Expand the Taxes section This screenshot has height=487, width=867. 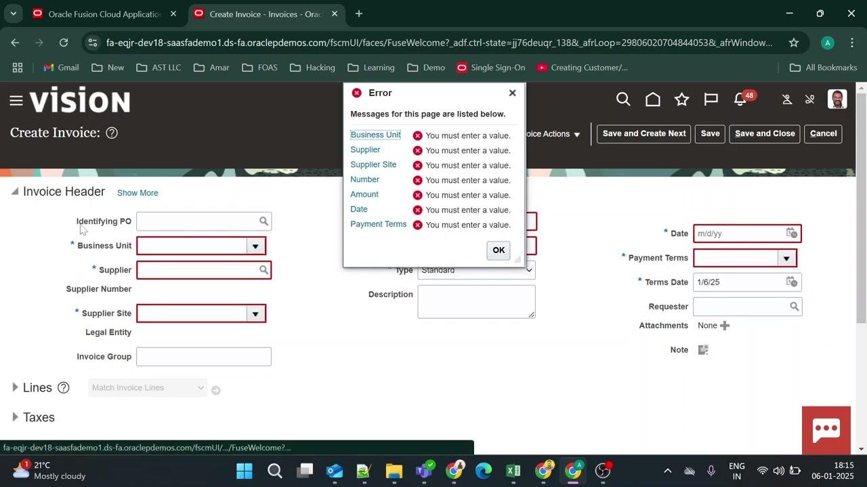15,417
